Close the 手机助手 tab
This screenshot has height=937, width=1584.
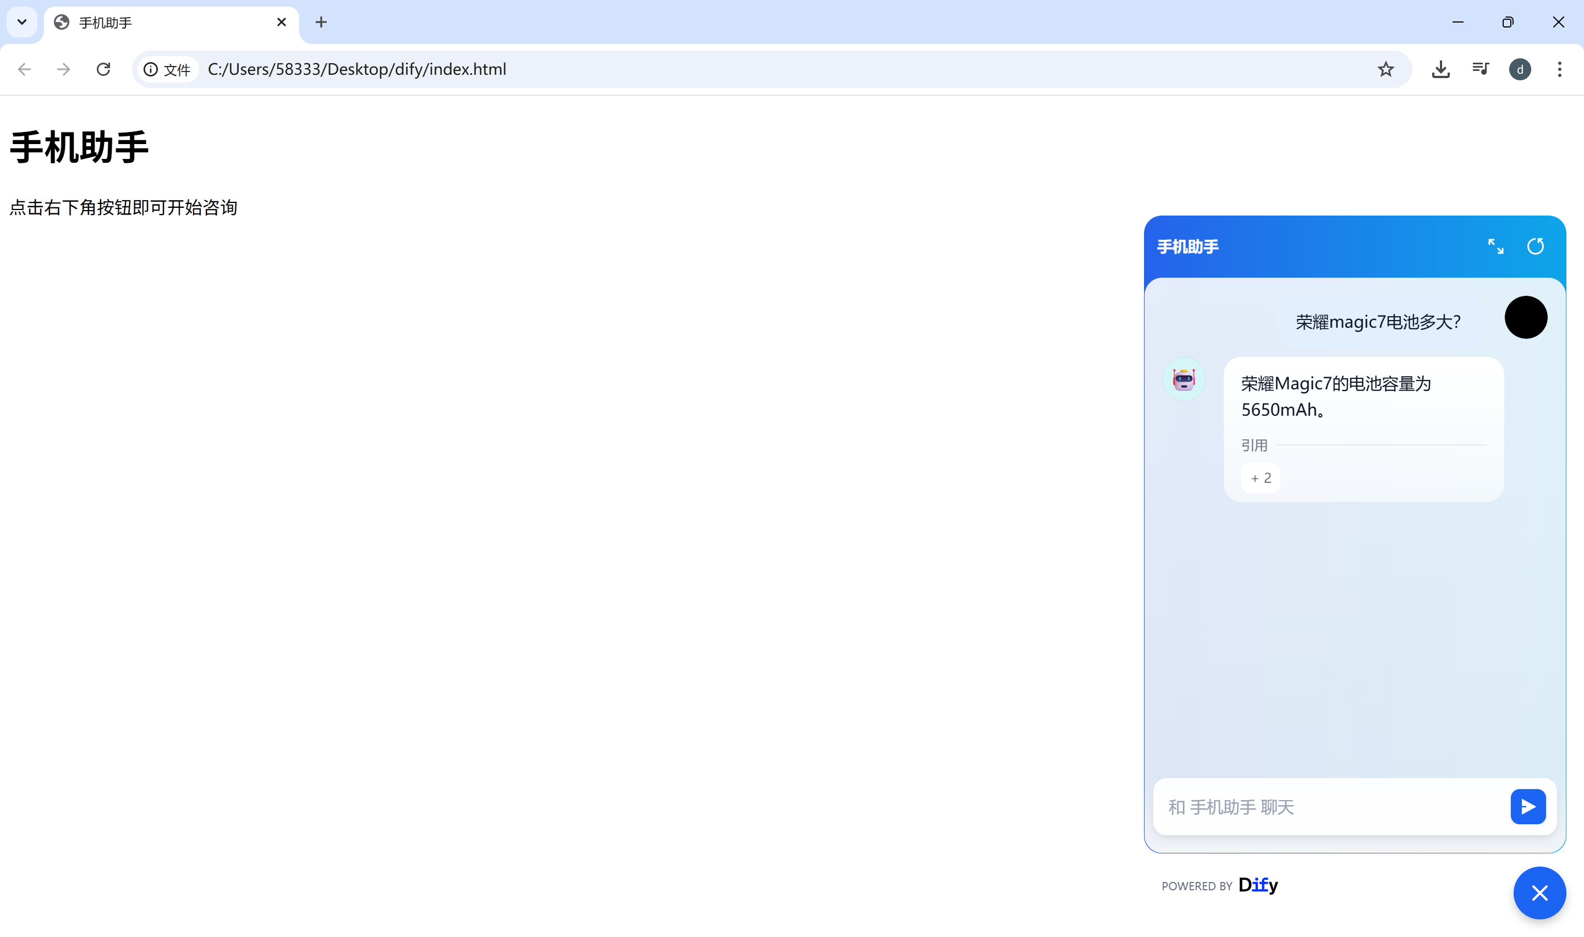[282, 23]
